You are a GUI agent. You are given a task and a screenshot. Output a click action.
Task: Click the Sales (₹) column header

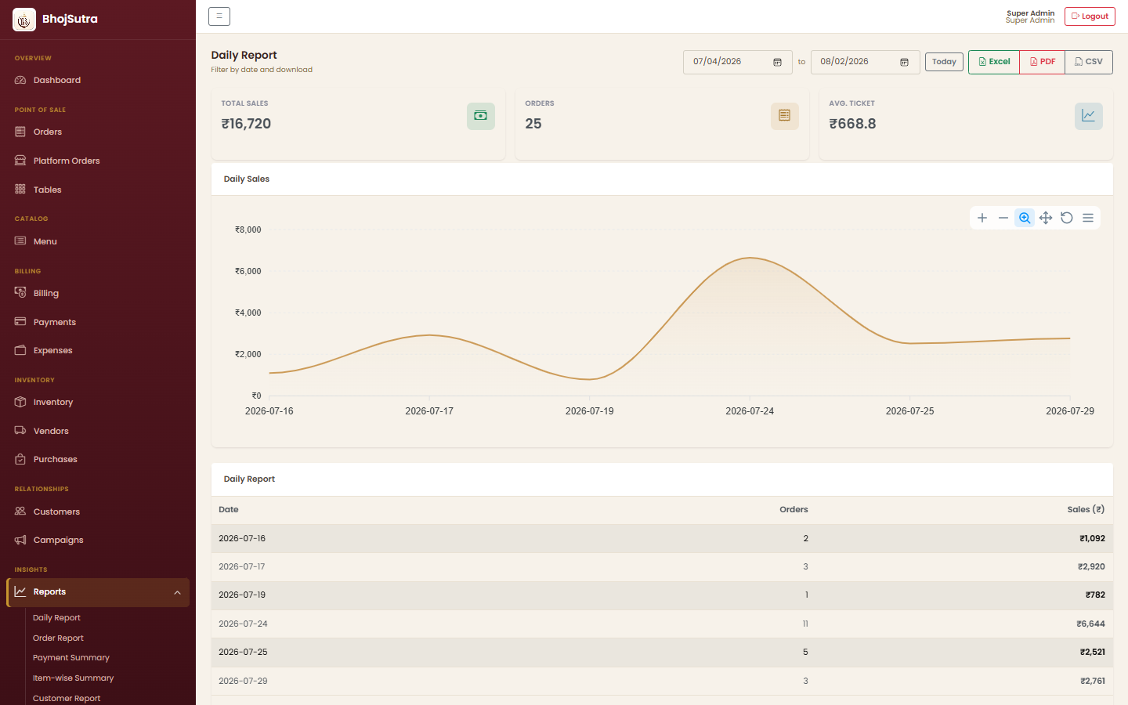(x=1086, y=510)
